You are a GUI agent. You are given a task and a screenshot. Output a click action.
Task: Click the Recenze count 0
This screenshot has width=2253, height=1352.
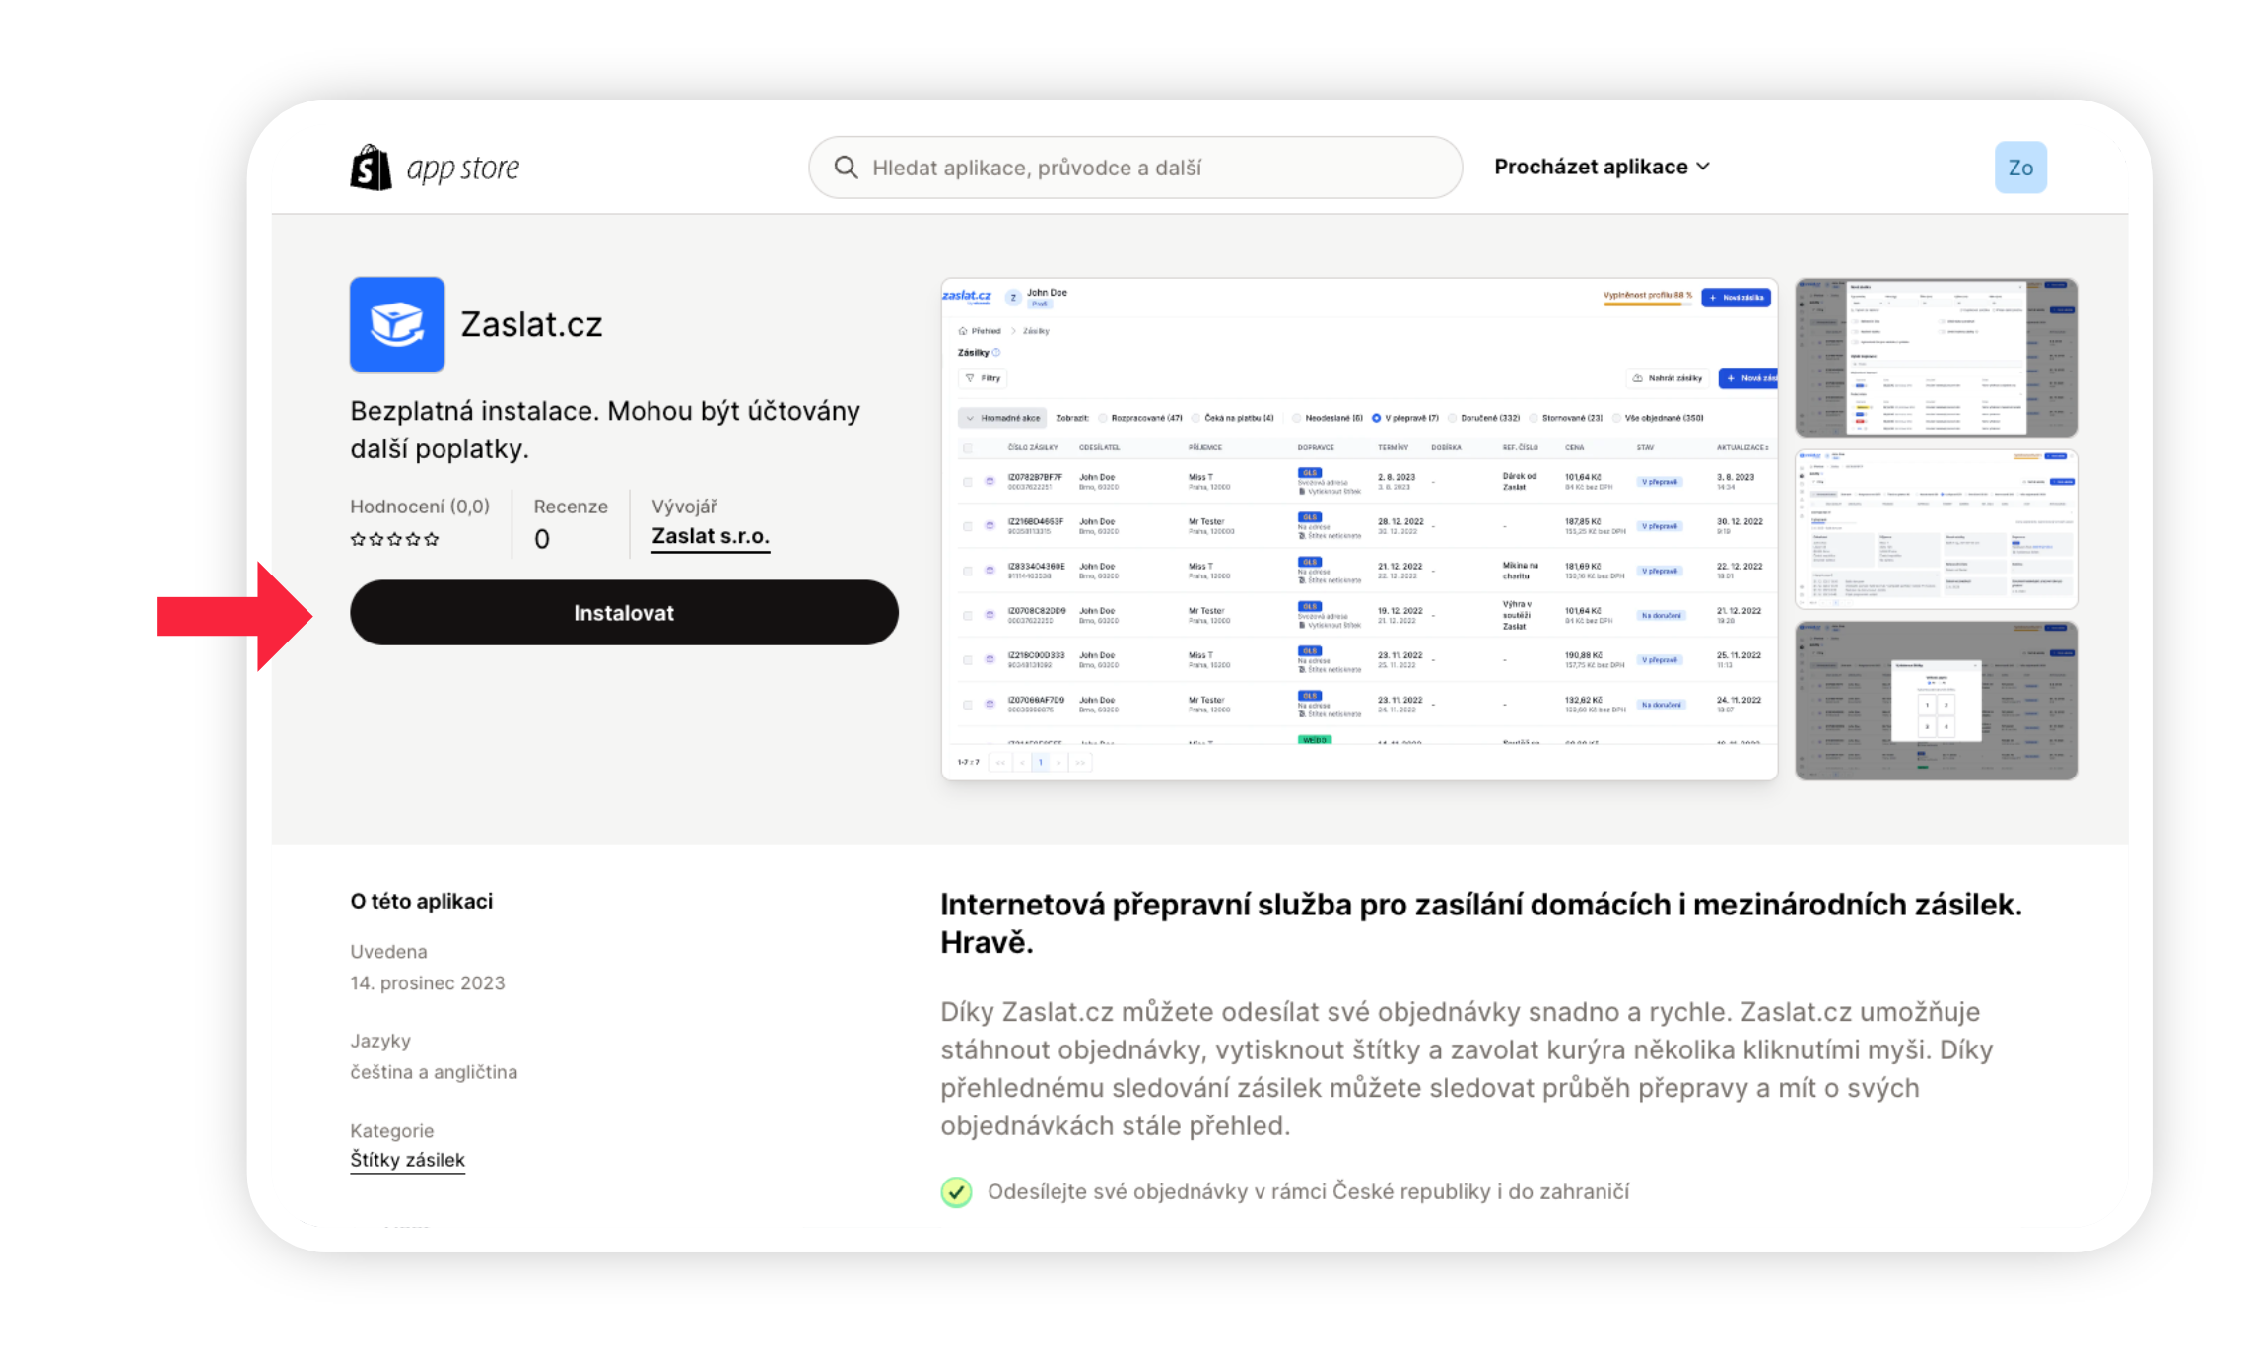pos(542,539)
